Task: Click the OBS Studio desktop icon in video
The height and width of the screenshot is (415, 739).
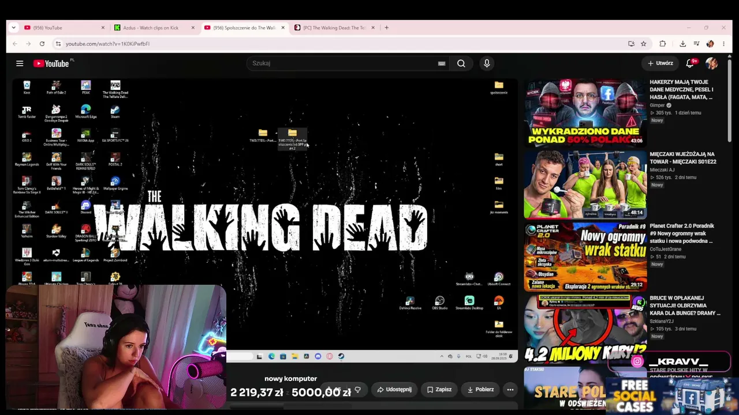Action: pyautogui.click(x=440, y=303)
